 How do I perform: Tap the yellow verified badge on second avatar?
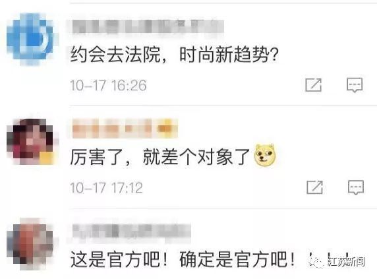[46, 158]
